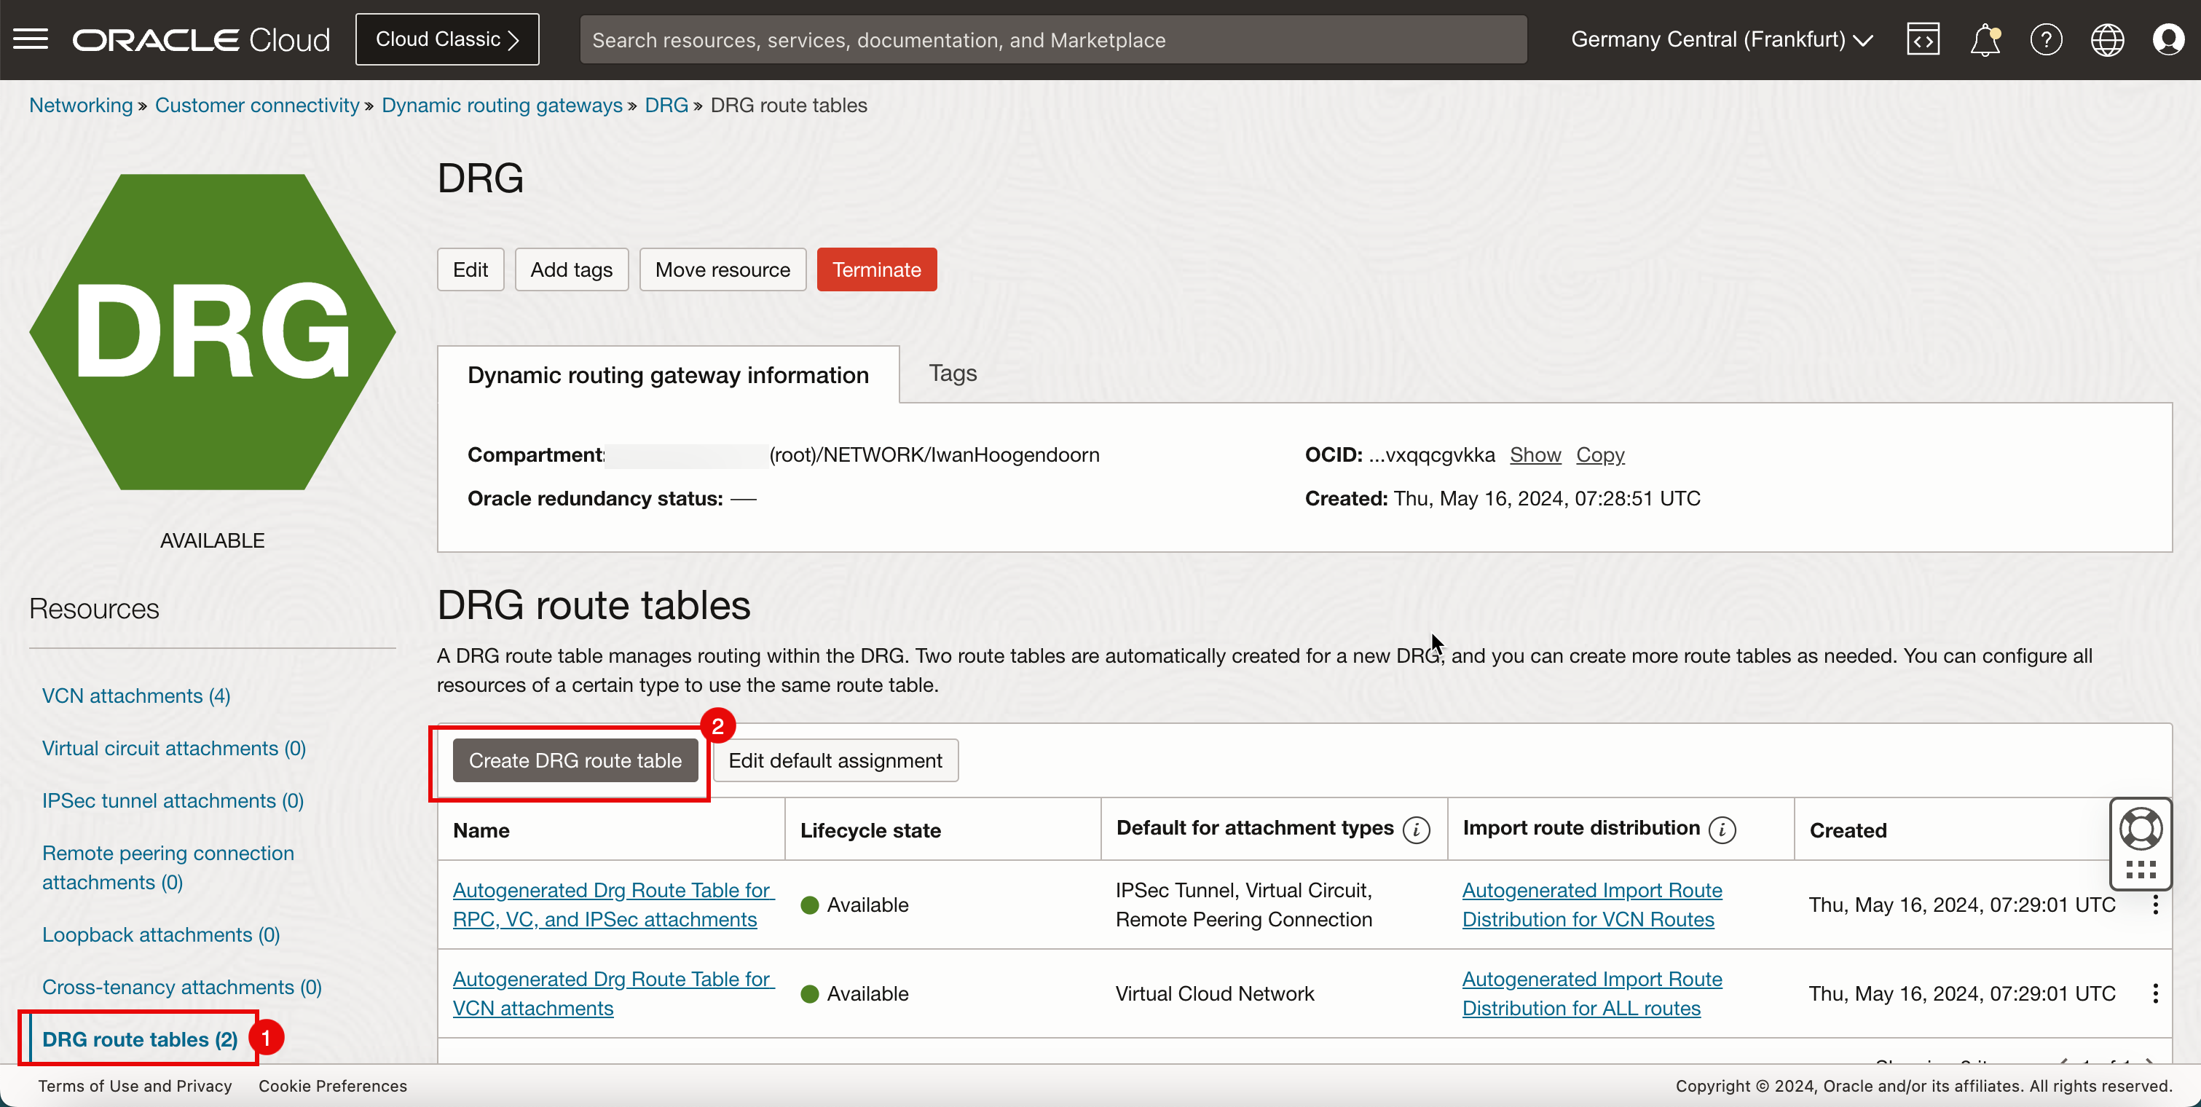Select the Dynamic routing gateway information tab
The height and width of the screenshot is (1107, 2201).
[669, 374]
